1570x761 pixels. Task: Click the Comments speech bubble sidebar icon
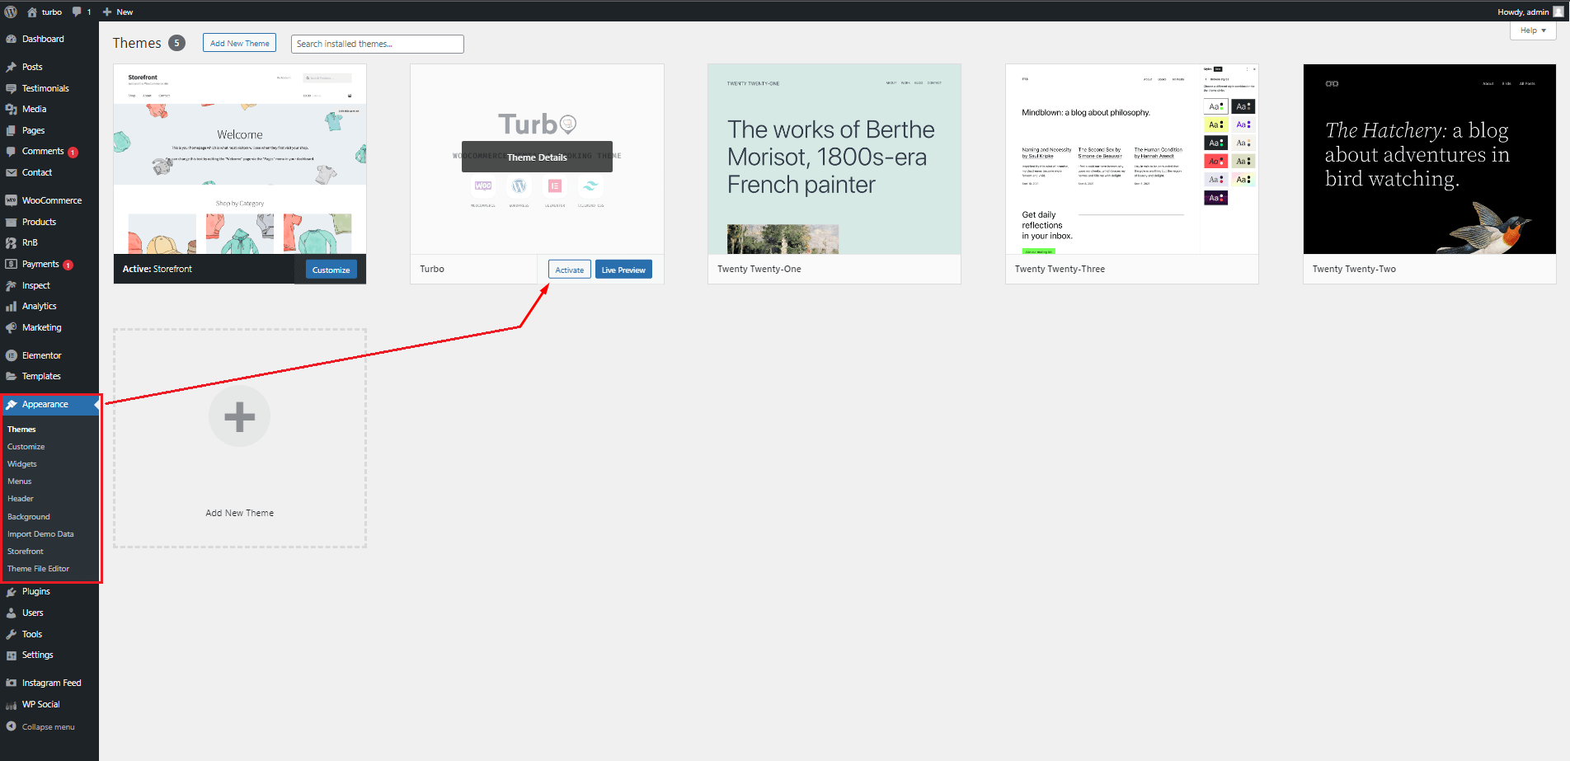11,152
